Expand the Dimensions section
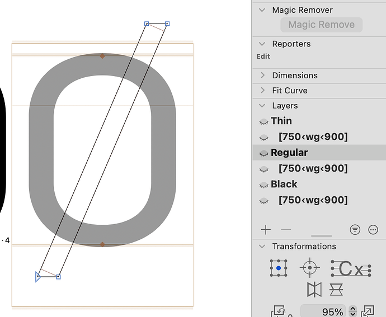This screenshot has width=386, height=317. [262, 75]
